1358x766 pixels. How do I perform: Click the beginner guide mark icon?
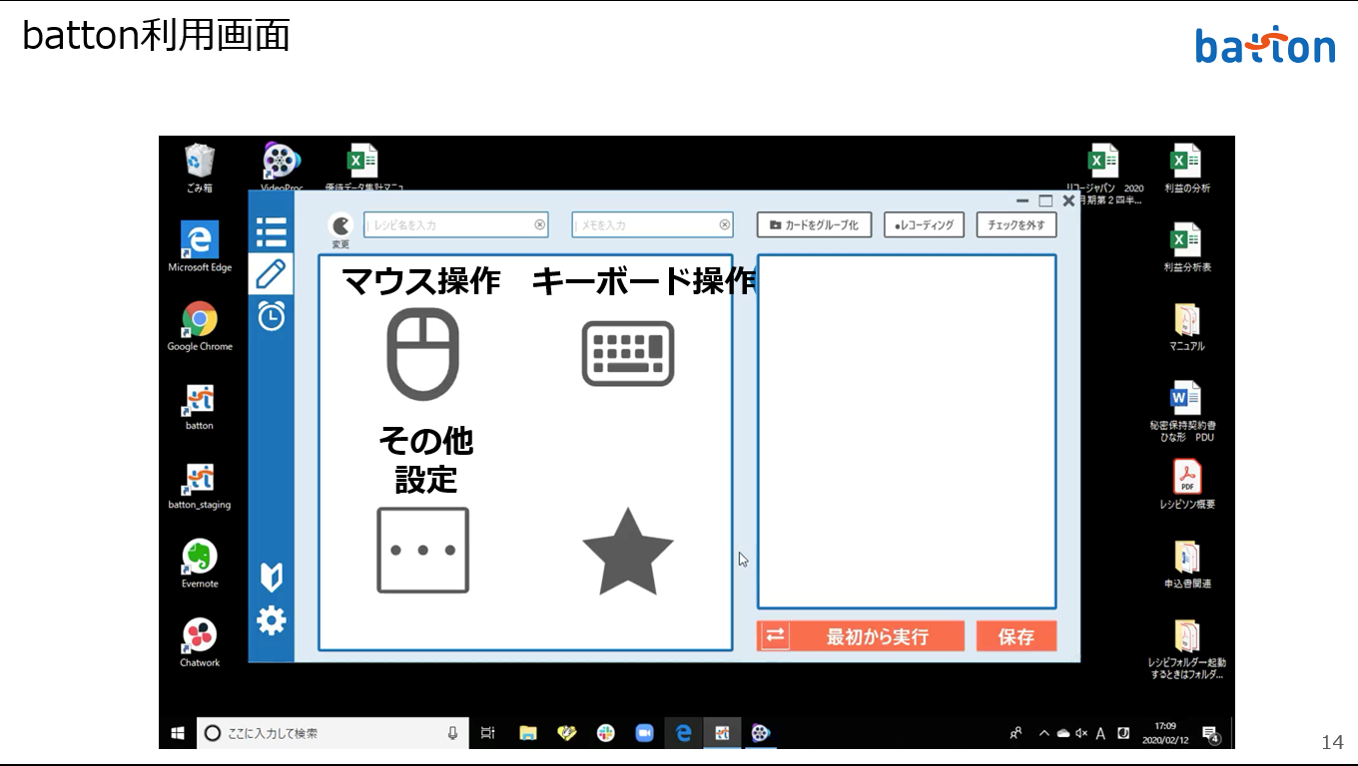click(271, 576)
